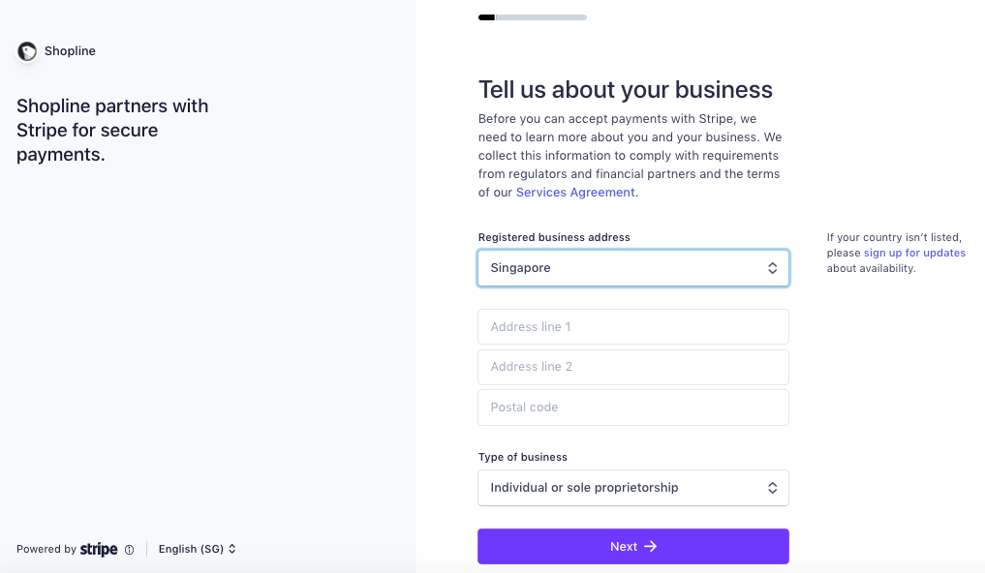Submit the form with the Next button
The image size is (985, 573).
[633, 547]
